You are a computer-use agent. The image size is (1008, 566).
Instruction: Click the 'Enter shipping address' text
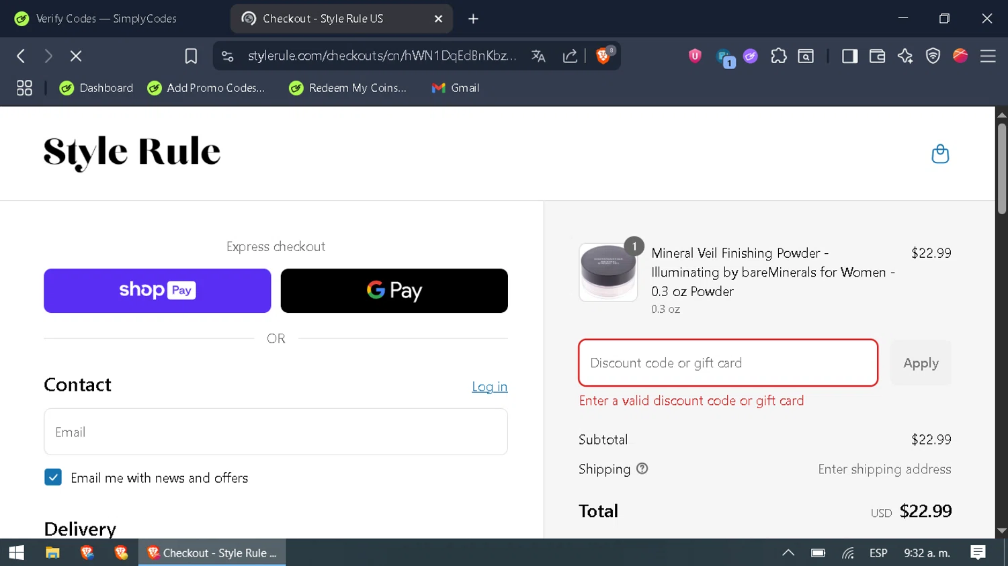click(884, 469)
